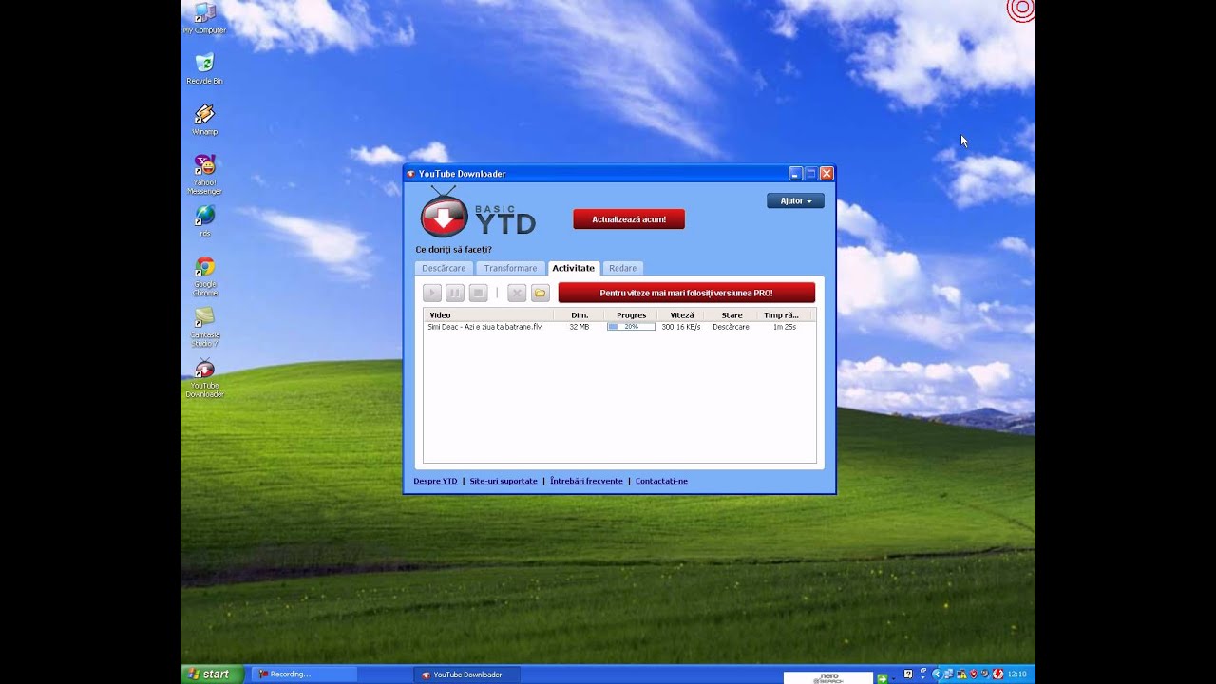The width and height of the screenshot is (1216, 684).
Task: Click the YTD red tray icon beside clock
Action: click(997, 674)
